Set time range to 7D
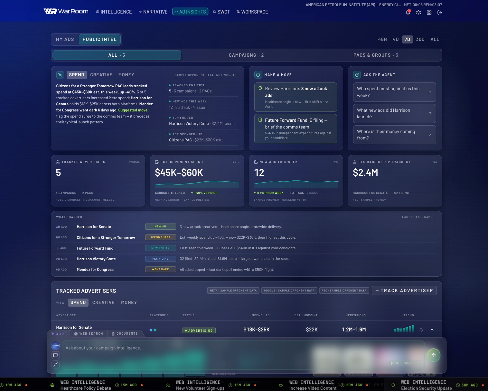This screenshot has height=391, width=488. [407, 39]
